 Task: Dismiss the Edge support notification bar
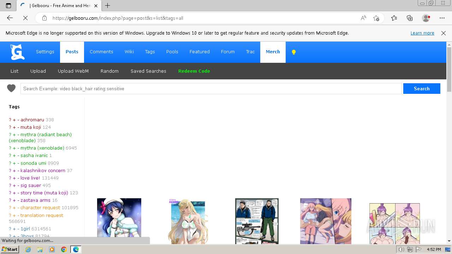coord(444,33)
